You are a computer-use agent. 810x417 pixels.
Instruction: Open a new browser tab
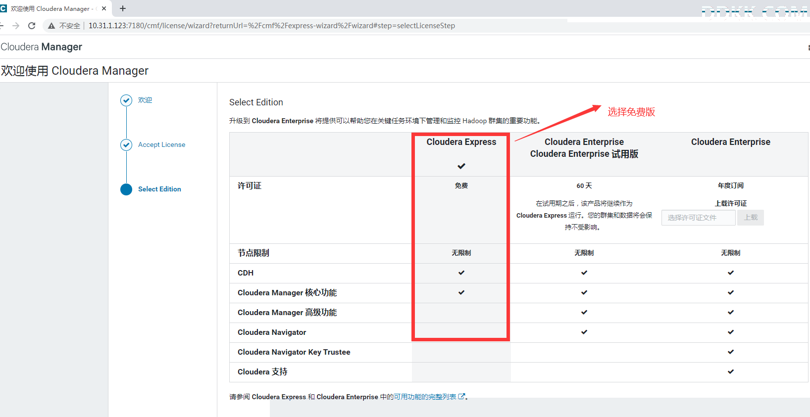pos(123,8)
